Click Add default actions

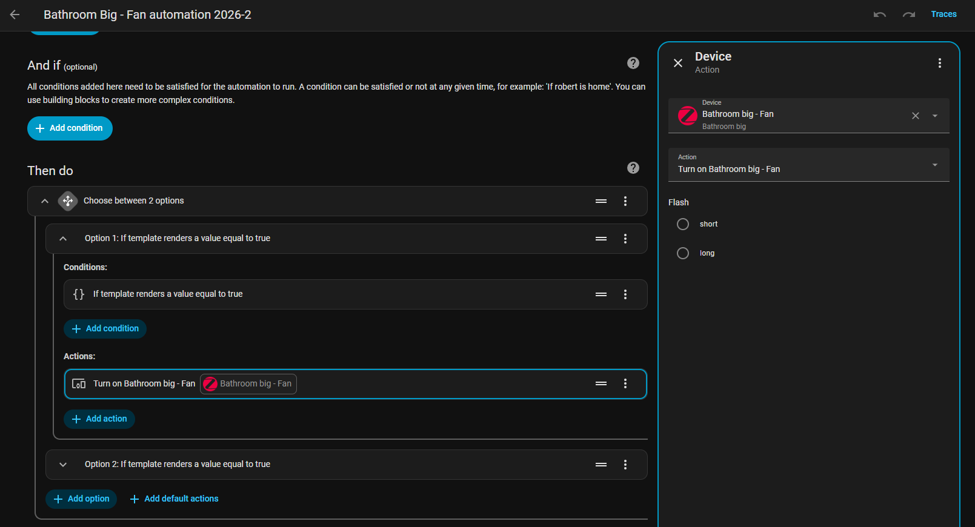(x=175, y=499)
